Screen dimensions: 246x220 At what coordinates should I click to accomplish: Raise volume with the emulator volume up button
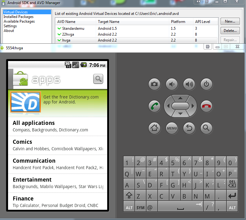189,84
